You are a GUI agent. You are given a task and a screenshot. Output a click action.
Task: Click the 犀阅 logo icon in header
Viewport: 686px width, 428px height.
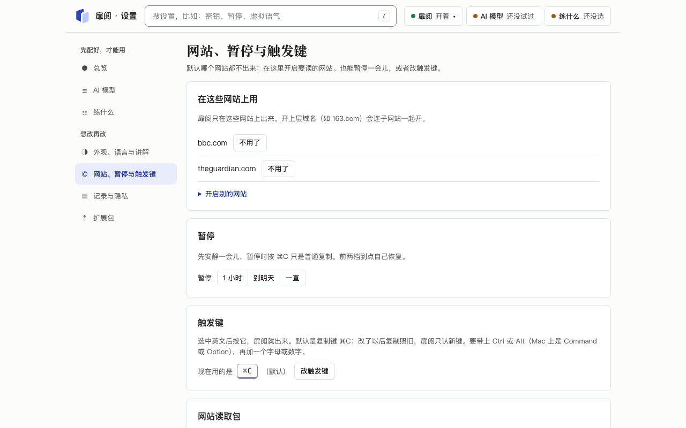point(82,16)
